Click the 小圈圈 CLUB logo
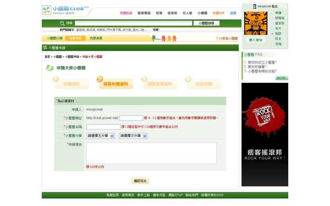The width and height of the screenshot is (330, 206). [x=65, y=10]
